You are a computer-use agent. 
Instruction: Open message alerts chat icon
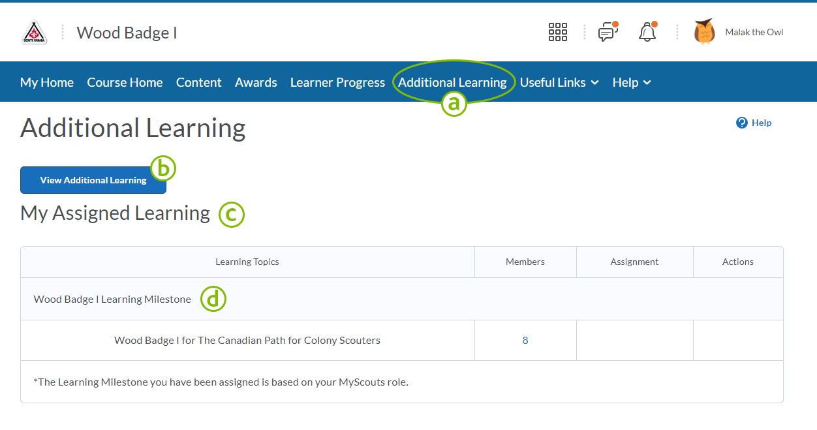[608, 32]
